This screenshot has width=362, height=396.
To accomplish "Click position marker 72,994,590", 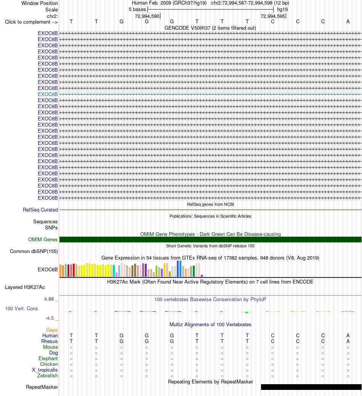I will pos(147,16).
